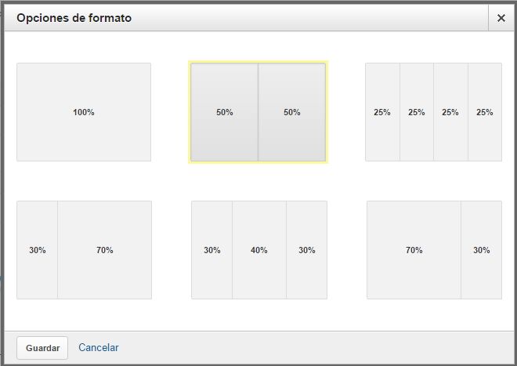Pick the first 25% column in four-column layout
Screen dimensions: 517x366
tap(382, 112)
